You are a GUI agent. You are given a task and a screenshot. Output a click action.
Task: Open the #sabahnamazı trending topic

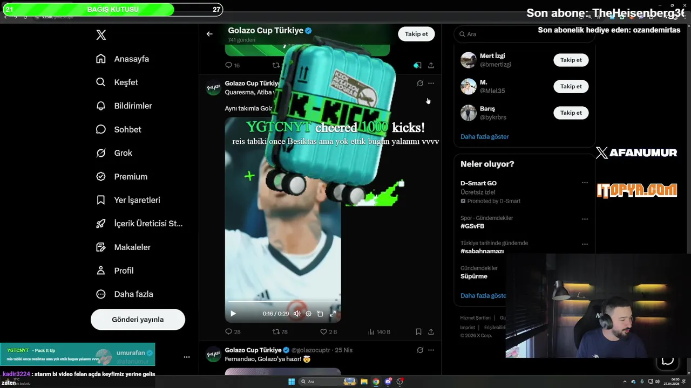[482, 251]
